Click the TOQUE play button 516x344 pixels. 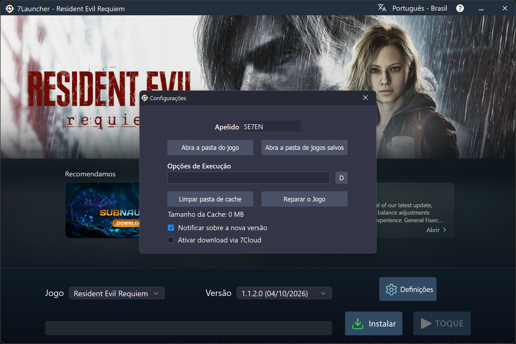pos(442,324)
